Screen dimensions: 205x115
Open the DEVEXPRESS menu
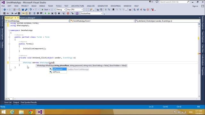[x=116, y=6]
